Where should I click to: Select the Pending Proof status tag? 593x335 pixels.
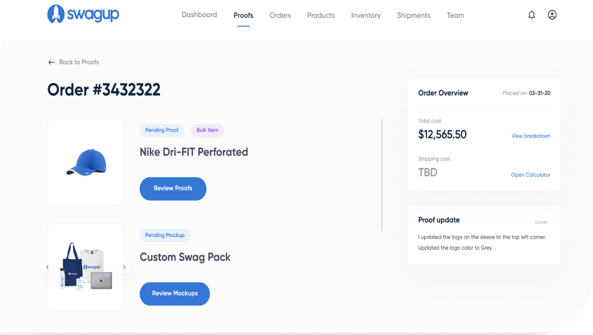(x=162, y=130)
